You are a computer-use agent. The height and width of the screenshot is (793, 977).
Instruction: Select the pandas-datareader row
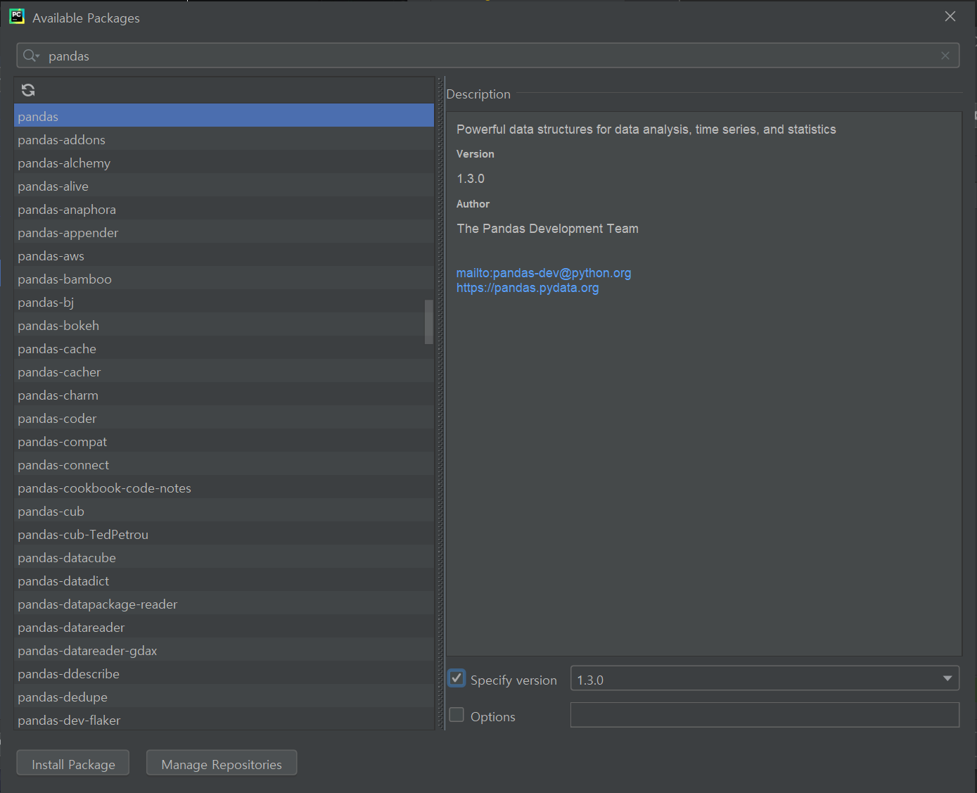(224, 627)
